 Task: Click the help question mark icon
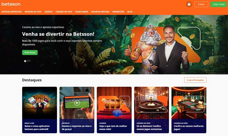pyautogui.click(x=189, y=4)
